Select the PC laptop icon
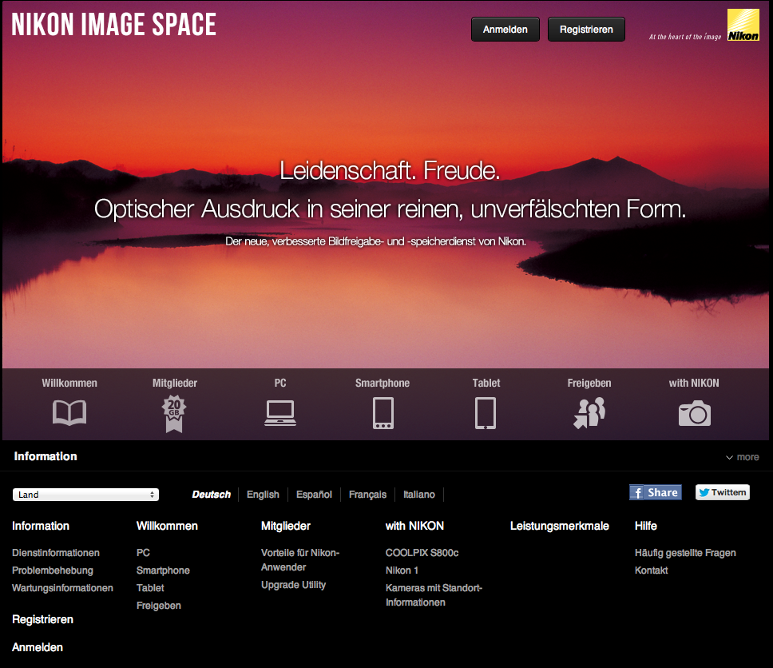This screenshot has height=668, width=773. click(280, 412)
